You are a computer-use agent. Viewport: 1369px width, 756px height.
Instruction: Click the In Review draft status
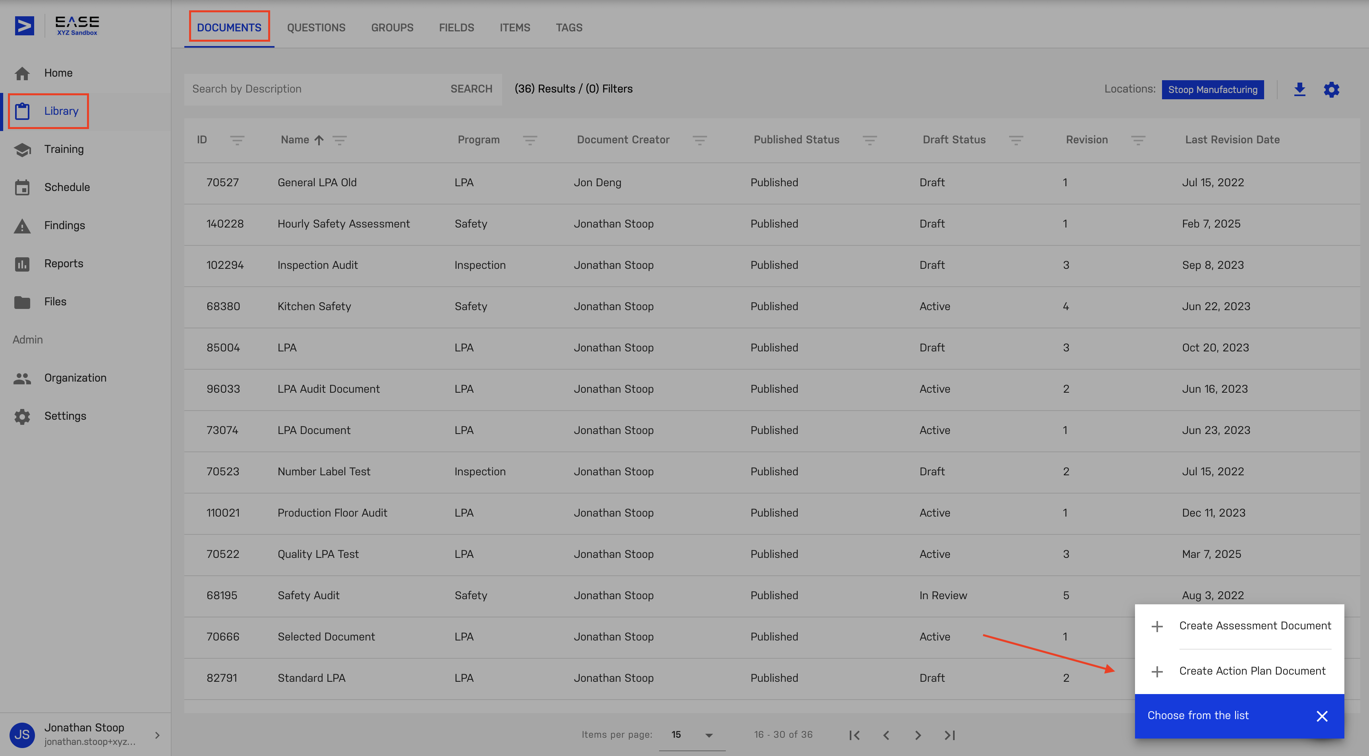click(943, 596)
